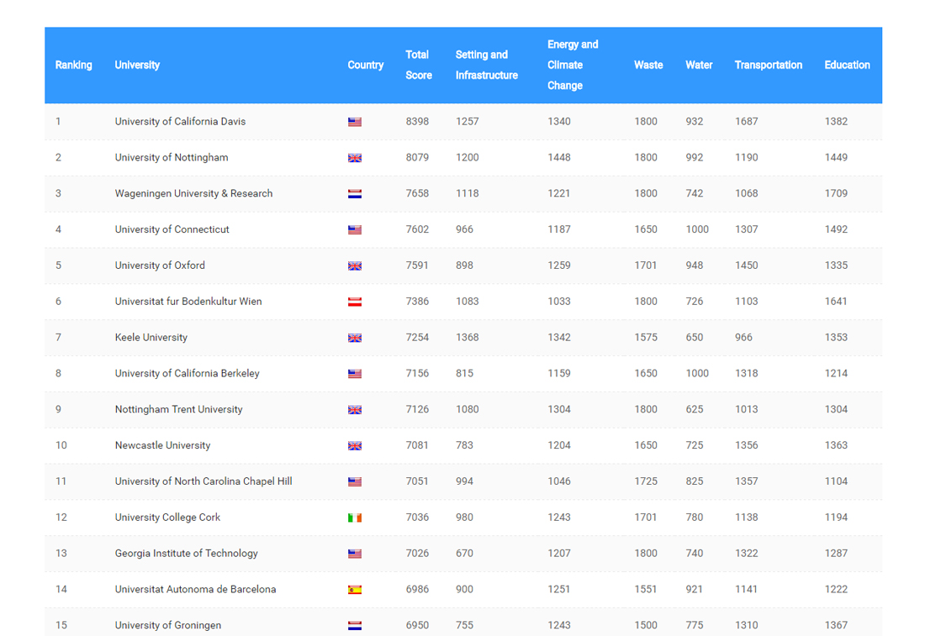Screen dimensions: 925x636
Task: Click the US flag for Georgia Institute of Technology
Action: (x=355, y=554)
